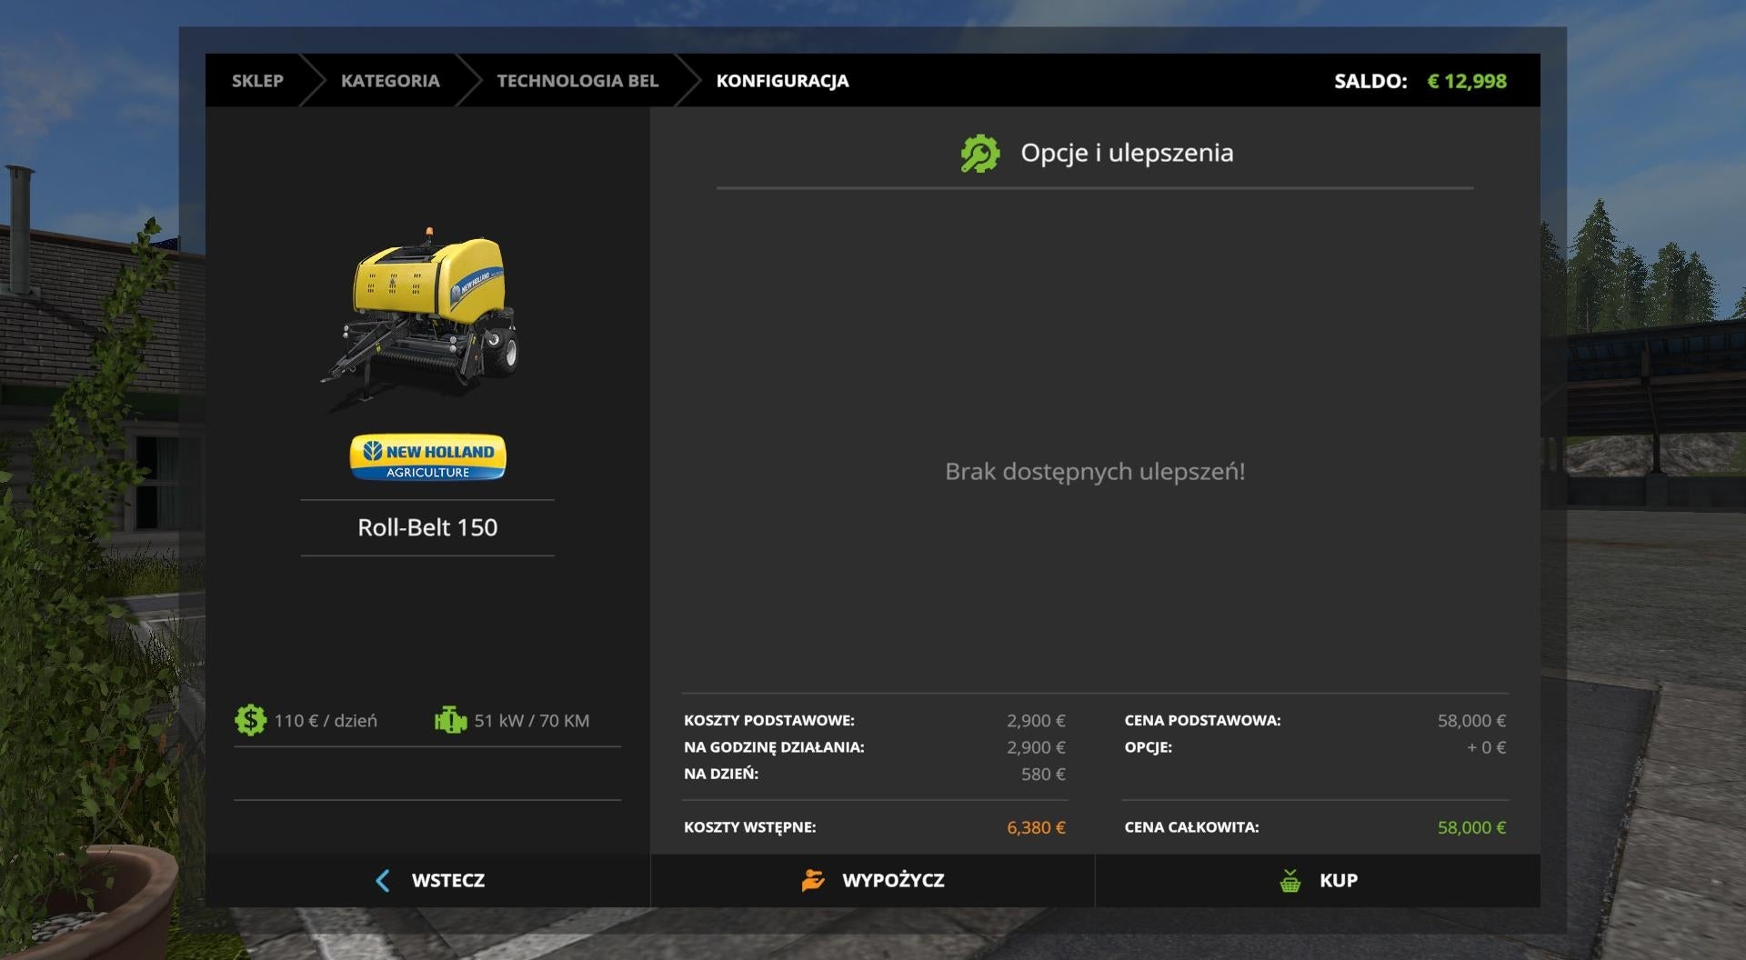Click the SKLEP breadcrumb
This screenshot has height=960, width=1746.
click(x=257, y=81)
